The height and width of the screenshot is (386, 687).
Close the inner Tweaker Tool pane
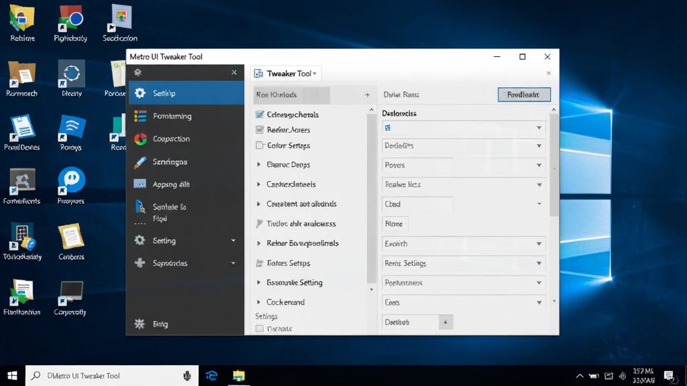(549, 73)
